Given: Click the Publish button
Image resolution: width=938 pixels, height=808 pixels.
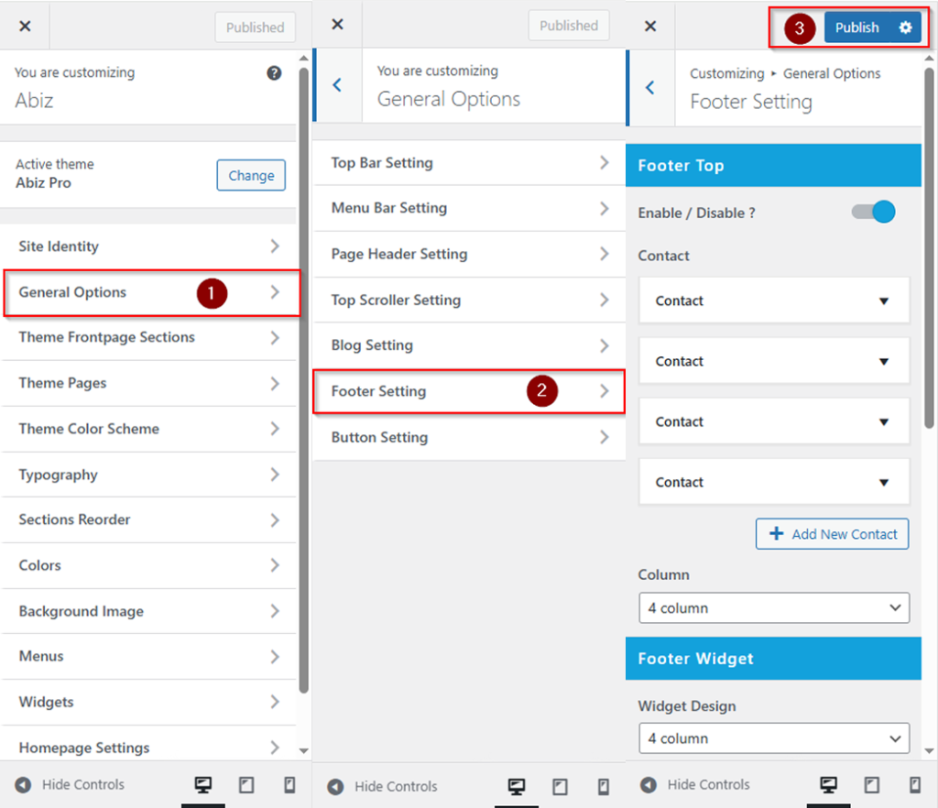Looking at the screenshot, I should (x=856, y=27).
